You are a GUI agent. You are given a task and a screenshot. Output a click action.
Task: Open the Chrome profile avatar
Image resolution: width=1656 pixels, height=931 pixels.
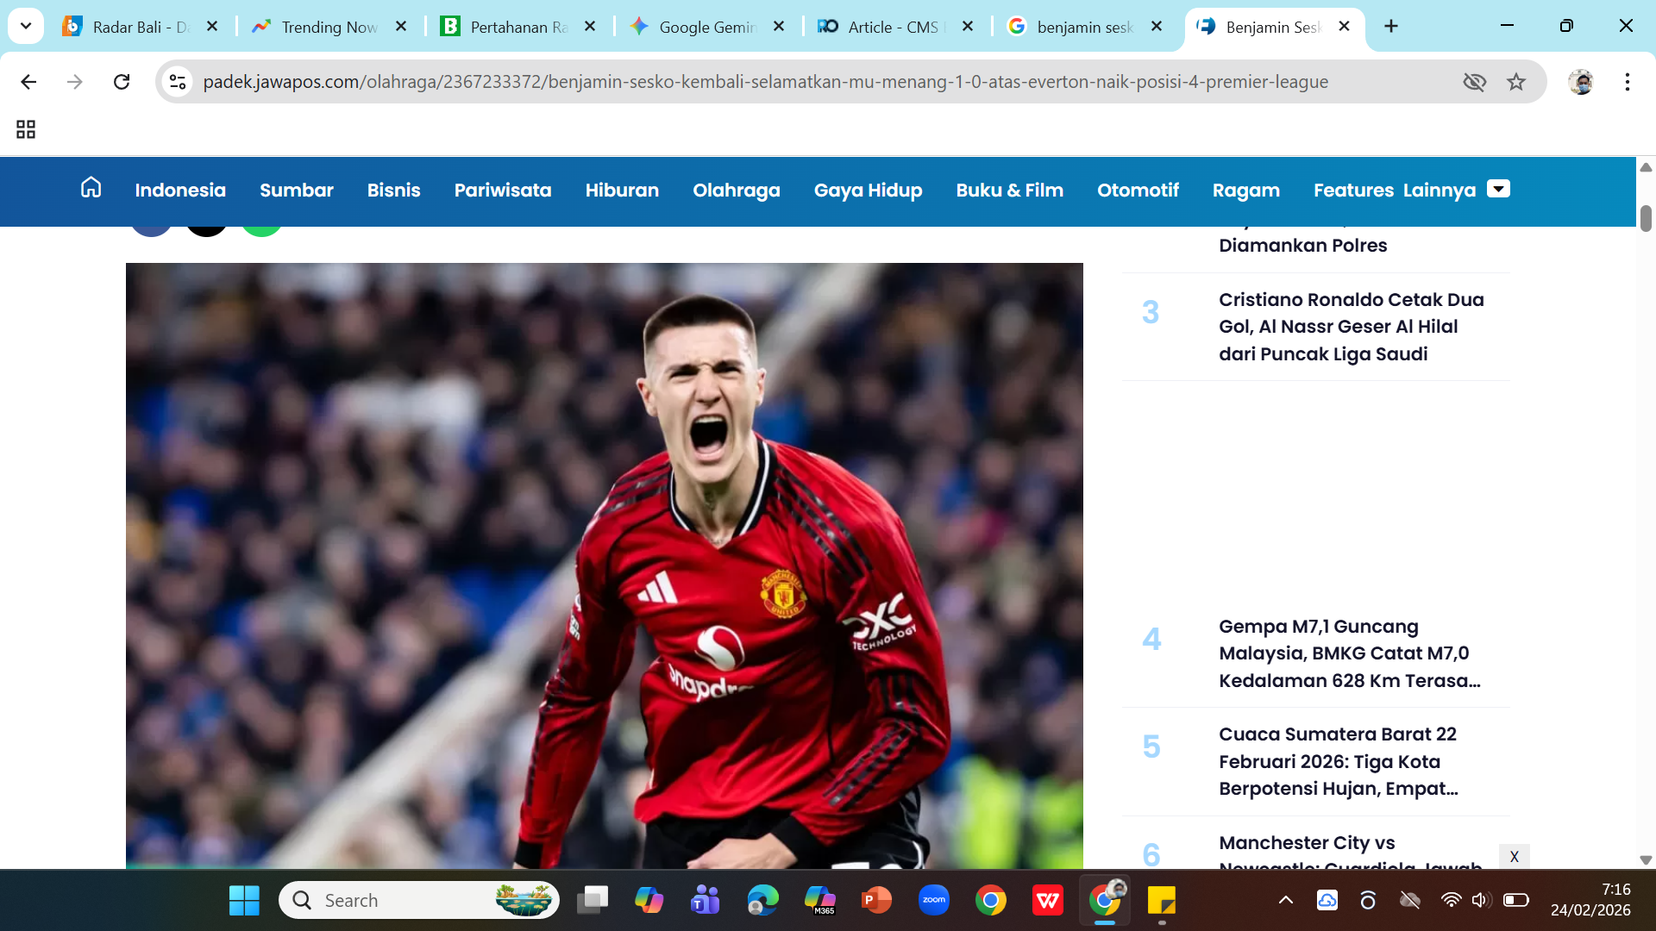[x=1581, y=82]
